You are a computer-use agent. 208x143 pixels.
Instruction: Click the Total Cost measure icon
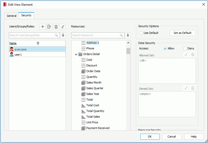[x=83, y=106]
